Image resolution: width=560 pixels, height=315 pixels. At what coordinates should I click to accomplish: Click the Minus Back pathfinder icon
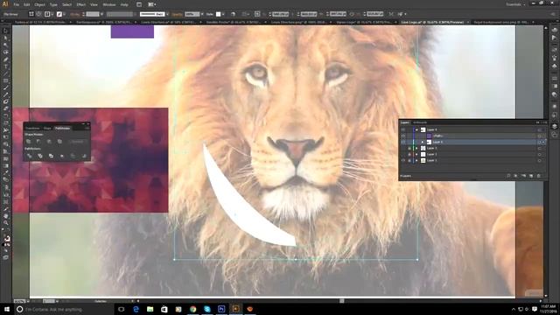[84, 156]
